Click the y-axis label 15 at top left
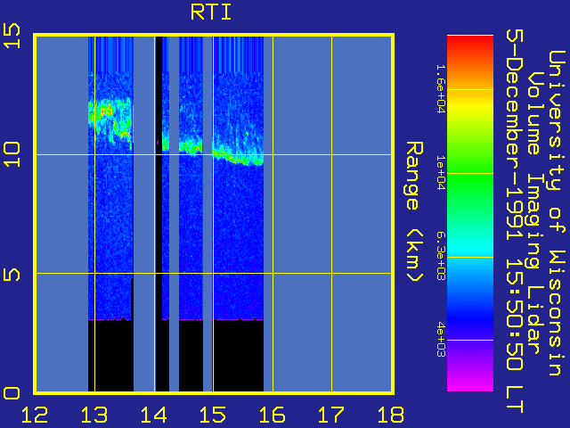 pos(12,36)
